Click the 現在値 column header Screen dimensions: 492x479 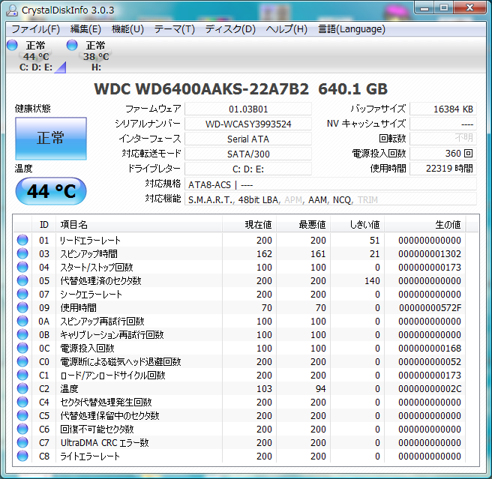tap(250, 224)
